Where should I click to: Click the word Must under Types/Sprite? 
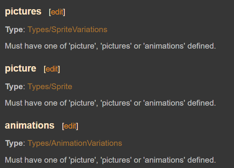click(x=13, y=103)
